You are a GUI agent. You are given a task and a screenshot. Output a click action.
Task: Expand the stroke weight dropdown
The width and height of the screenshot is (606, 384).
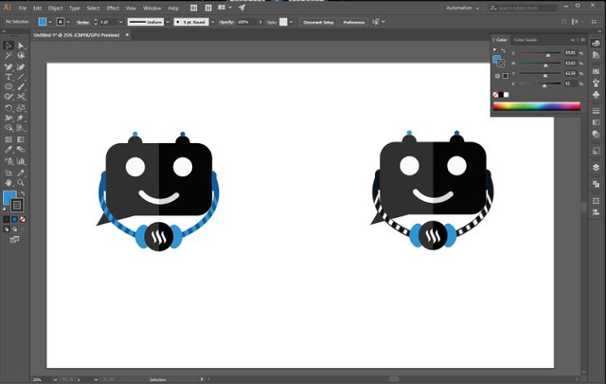pyautogui.click(x=120, y=22)
